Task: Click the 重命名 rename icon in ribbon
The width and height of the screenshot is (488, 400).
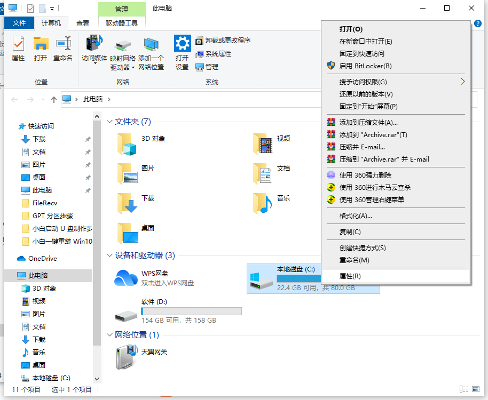Action: click(x=63, y=48)
